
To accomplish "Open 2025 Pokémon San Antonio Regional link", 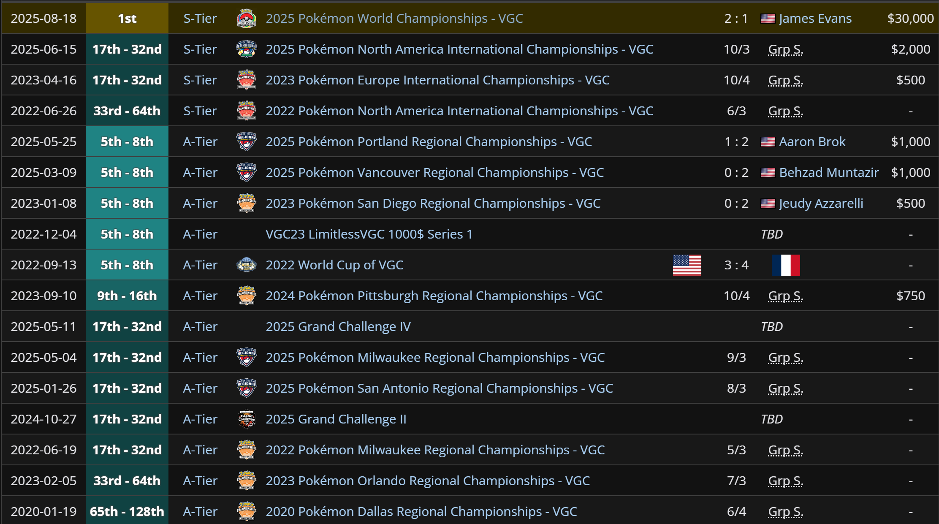I will (x=439, y=388).
